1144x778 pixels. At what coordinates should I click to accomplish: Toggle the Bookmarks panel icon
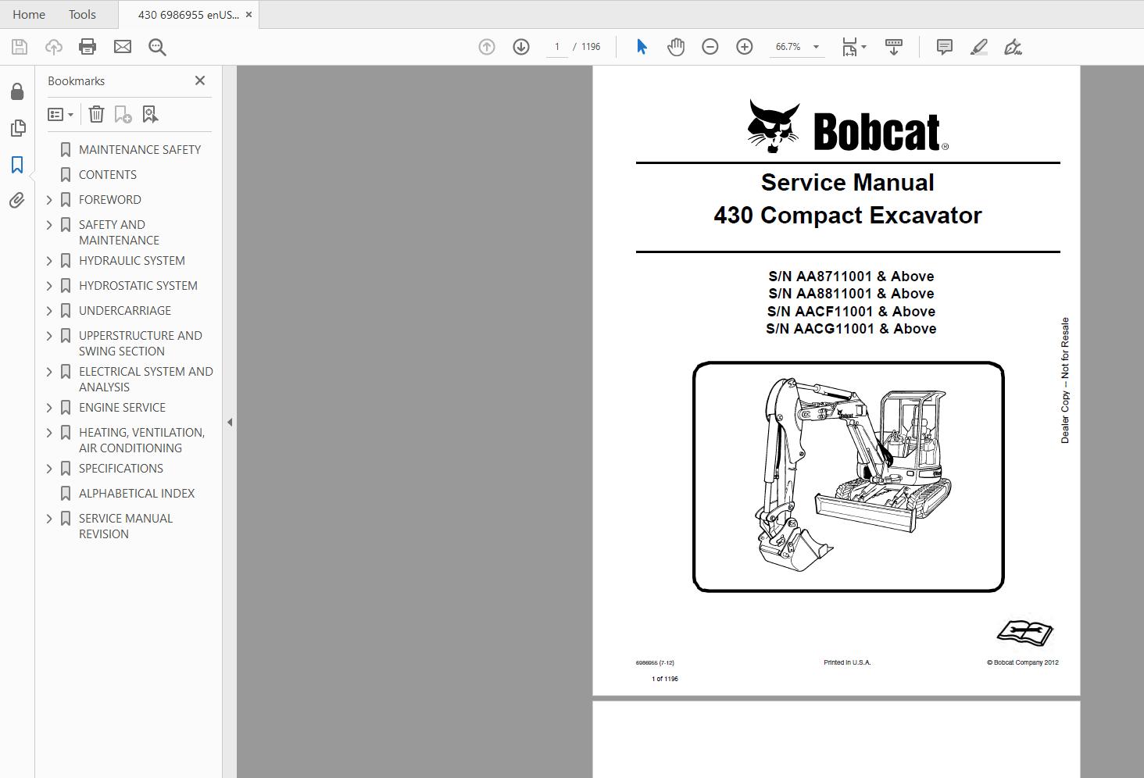17,165
